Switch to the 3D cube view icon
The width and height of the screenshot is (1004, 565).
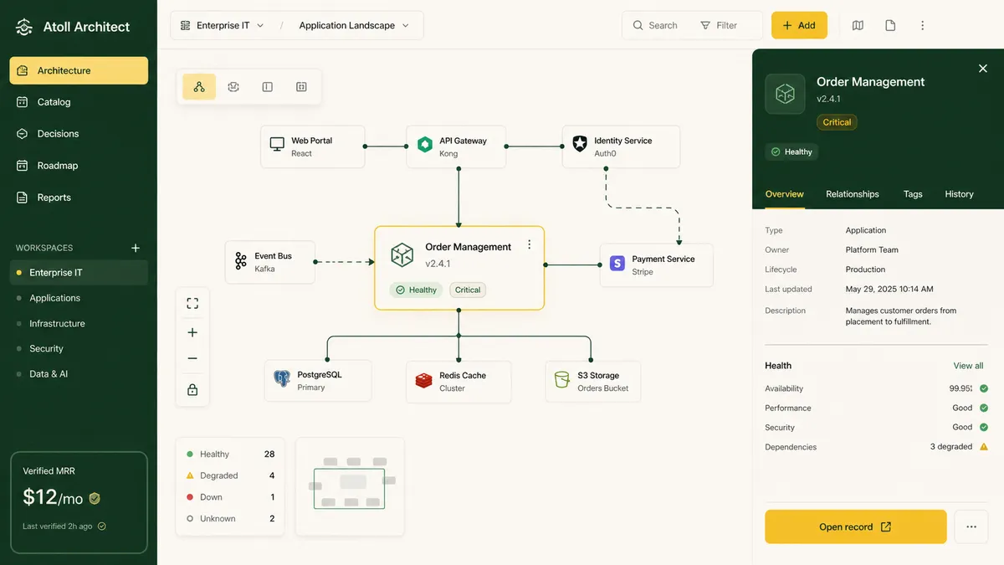[x=233, y=87]
